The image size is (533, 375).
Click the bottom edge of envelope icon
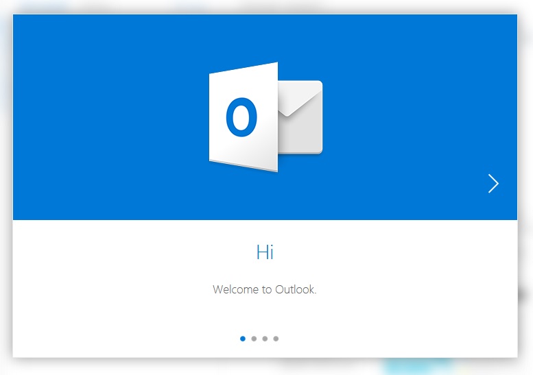(x=300, y=152)
